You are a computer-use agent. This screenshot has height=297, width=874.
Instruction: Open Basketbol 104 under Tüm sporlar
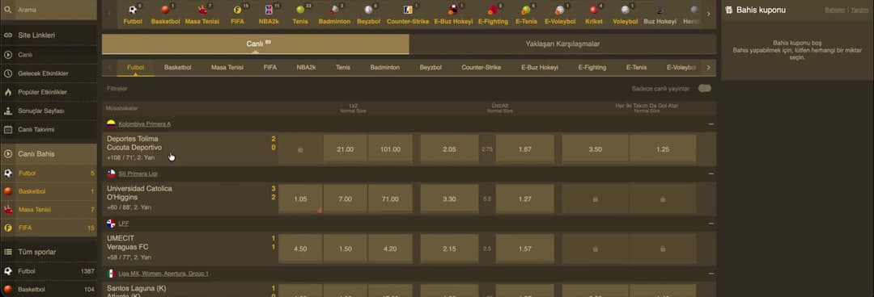49,289
